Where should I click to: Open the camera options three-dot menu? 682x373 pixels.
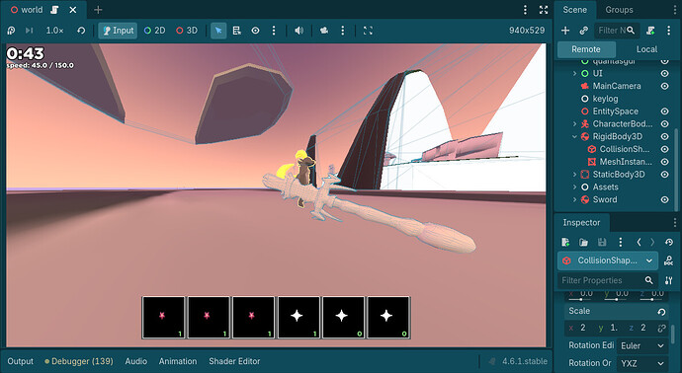point(343,31)
